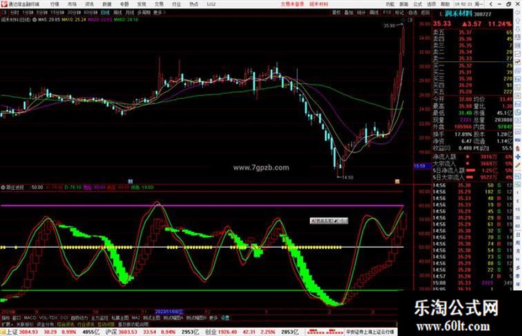
Task: Click the 5日大宗流入 row
Action: [472, 177]
